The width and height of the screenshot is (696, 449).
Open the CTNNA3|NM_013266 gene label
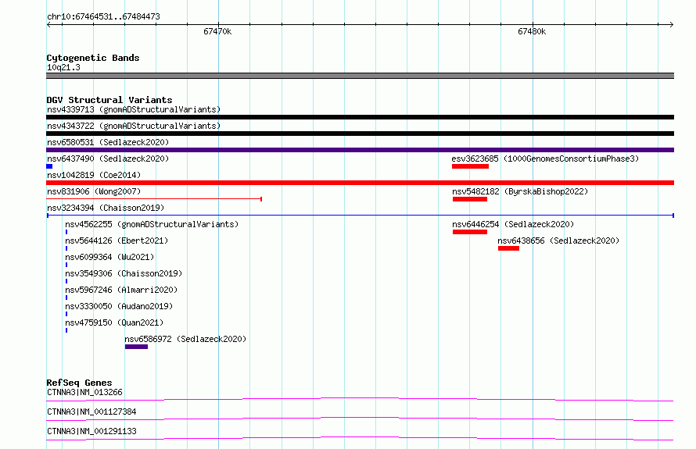pyautogui.click(x=84, y=392)
